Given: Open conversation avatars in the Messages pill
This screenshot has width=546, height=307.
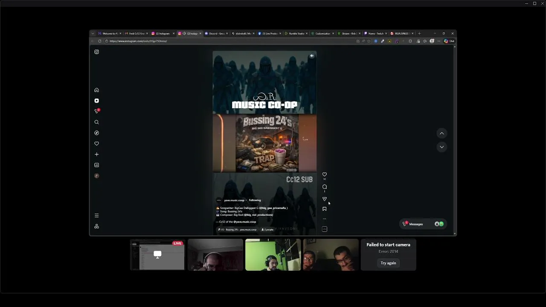Looking at the screenshot, I should (x=439, y=224).
